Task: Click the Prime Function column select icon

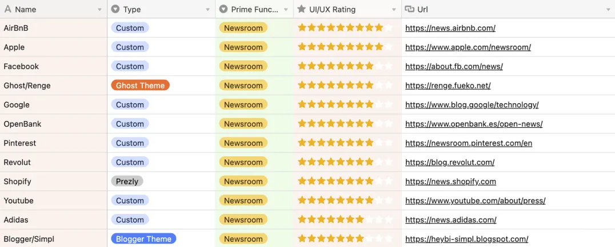Action: (223, 9)
